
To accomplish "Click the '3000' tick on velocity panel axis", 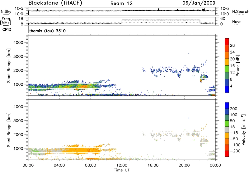I will [18, 120].
